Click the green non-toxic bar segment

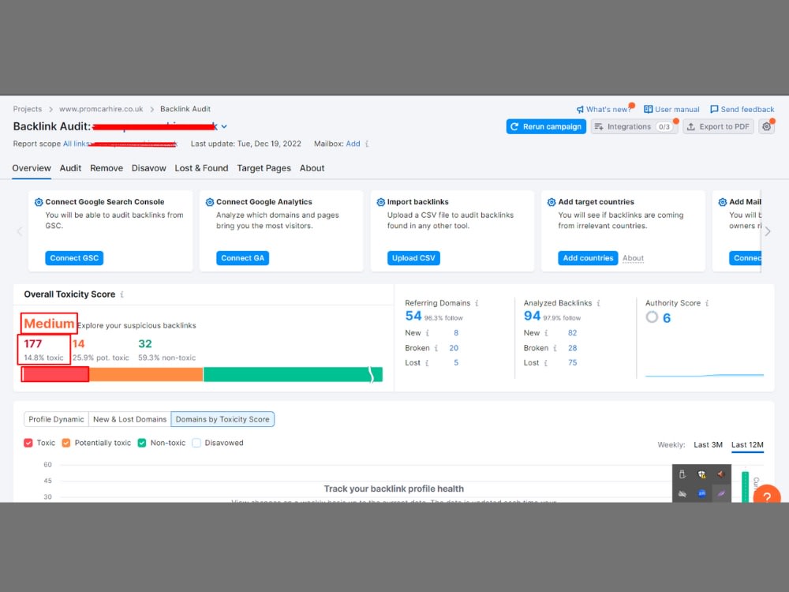(293, 374)
